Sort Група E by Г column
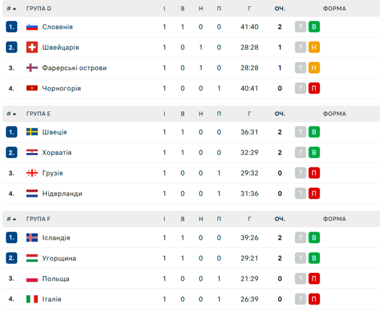Screen dimensions: 380x312 point(249,114)
